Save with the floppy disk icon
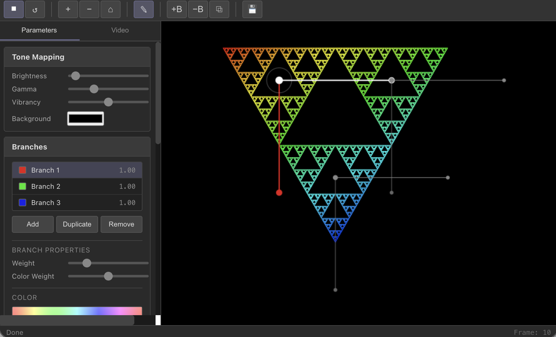The width and height of the screenshot is (556, 337). [x=252, y=9]
